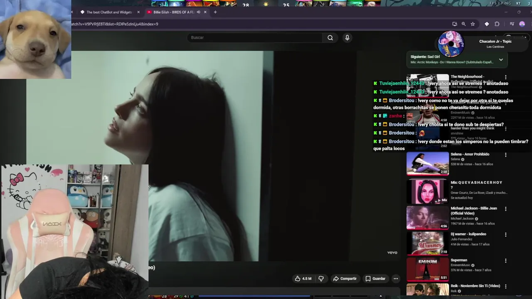Image resolution: width=532 pixels, height=299 pixels.
Task: Open Michael Jackson Billie Jean thumbnail
Action: coord(428,218)
